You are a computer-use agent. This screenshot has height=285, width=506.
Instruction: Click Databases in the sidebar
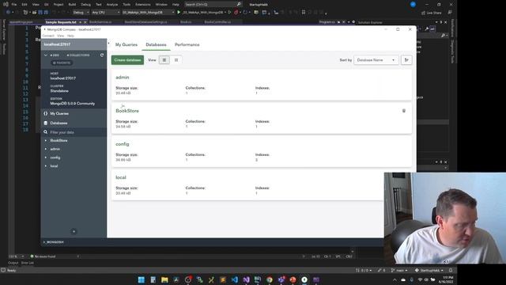59,123
